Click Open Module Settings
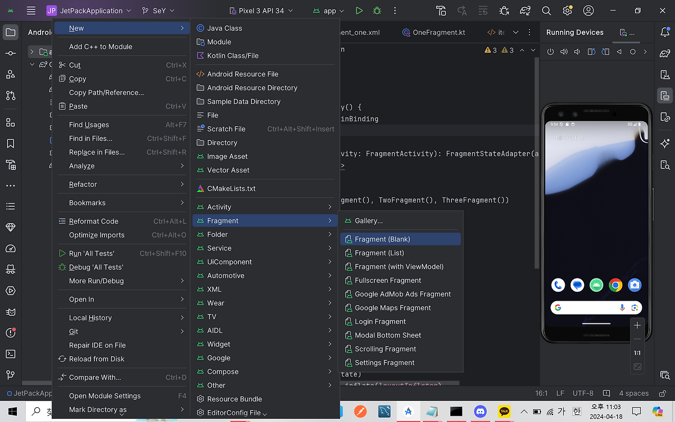 [x=104, y=396]
